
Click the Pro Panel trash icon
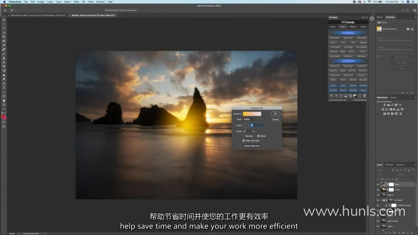pos(364,96)
